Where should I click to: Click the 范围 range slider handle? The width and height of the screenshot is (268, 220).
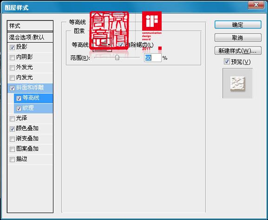117,57
